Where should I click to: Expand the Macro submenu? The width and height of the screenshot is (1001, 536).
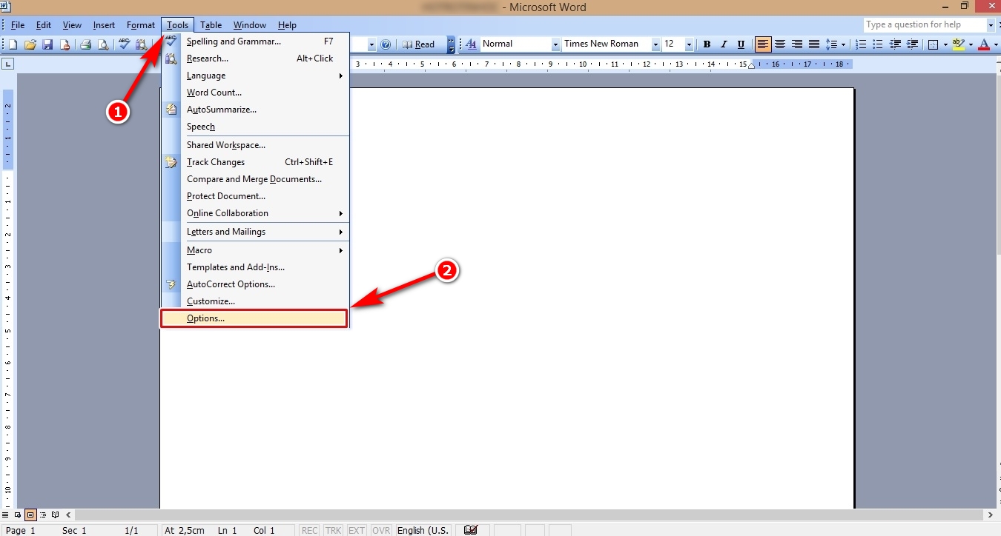click(x=256, y=250)
